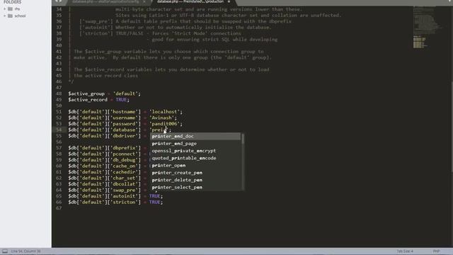
Task: Close the inactive database.php tab
Action: 144,1
